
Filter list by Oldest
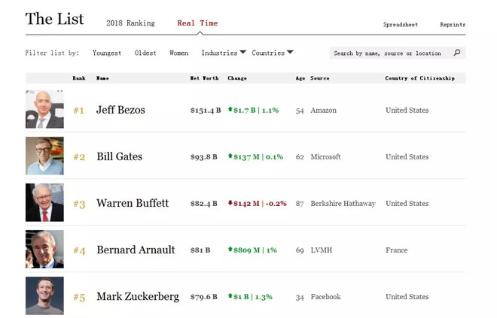pyautogui.click(x=145, y=53)
